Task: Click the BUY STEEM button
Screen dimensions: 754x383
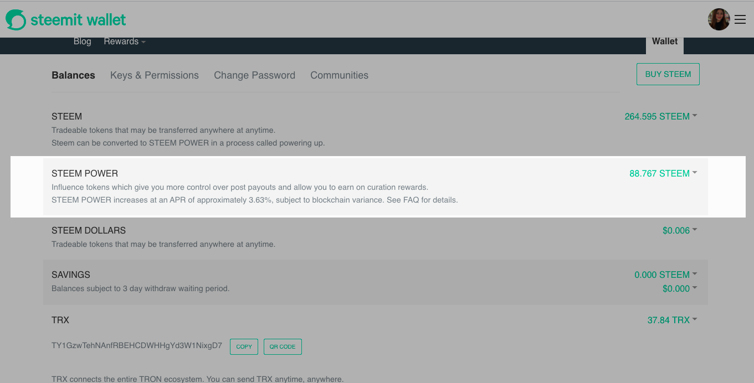Action: [668, 74]
